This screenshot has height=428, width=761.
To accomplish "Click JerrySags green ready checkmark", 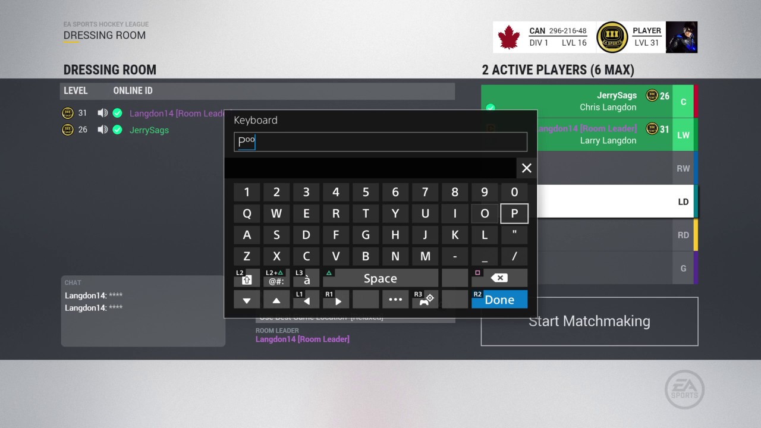I will [x=117, y=130].
